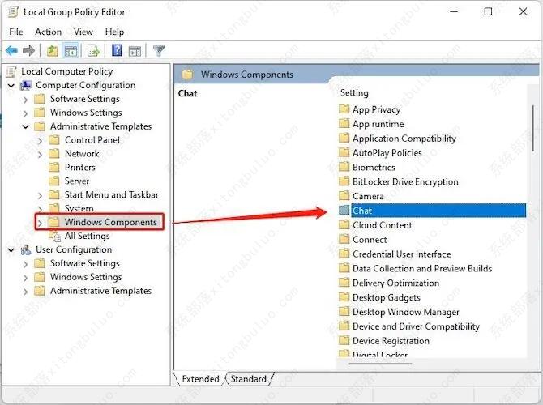Viewport: 543px width, 405px height.
Task: Click the horizontal scrollbar thumb in list
Action: pos(380,364)
